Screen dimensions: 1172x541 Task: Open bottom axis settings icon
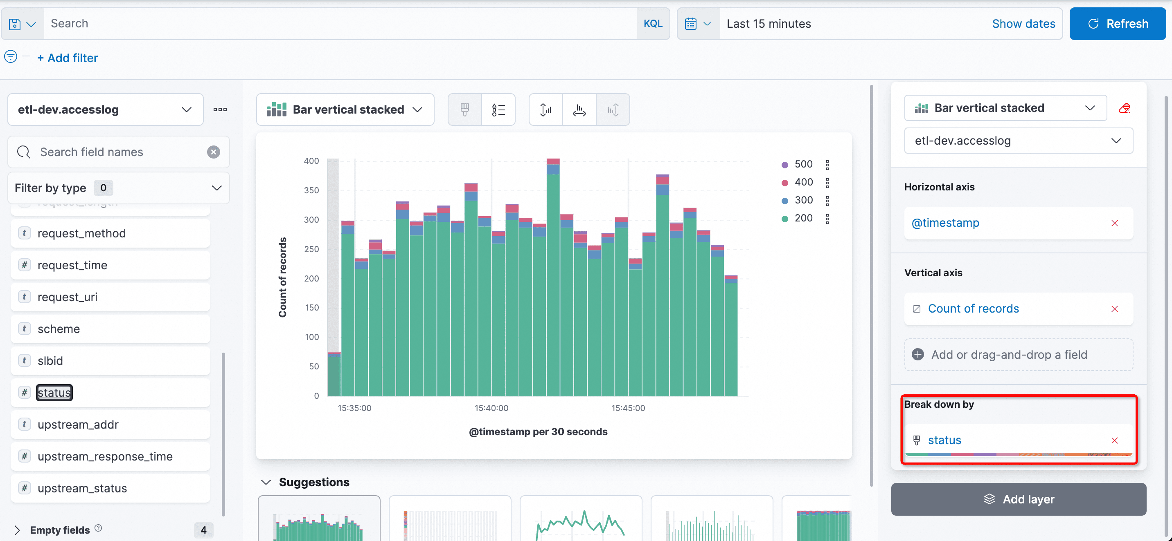pyautogui.click(x=579, y=110)
